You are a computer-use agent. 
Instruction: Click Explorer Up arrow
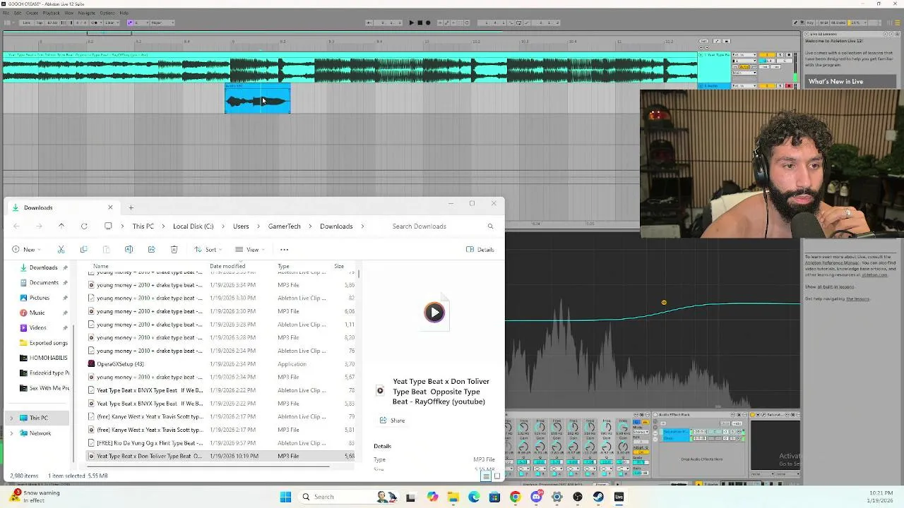[x=61, y=226]
